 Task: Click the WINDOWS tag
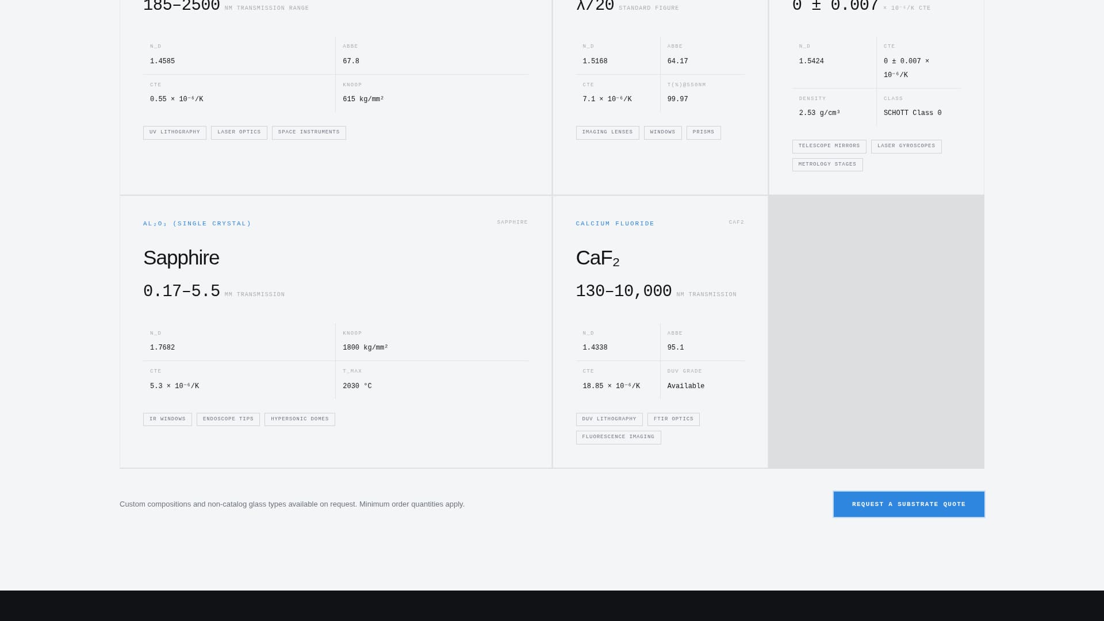pos(662,132)
